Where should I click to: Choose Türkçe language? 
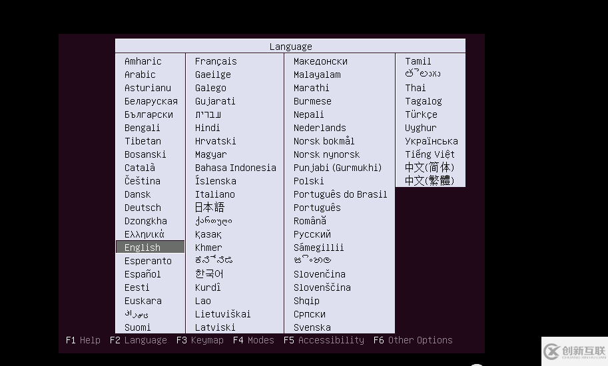[x=421, y=114]
